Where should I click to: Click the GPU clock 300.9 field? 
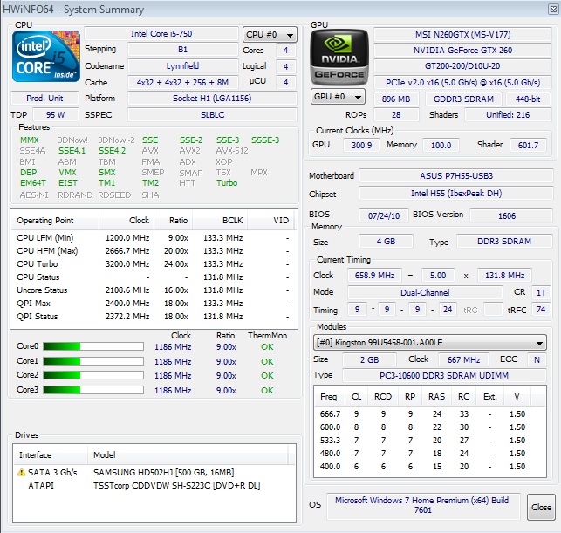pos(361,145)
